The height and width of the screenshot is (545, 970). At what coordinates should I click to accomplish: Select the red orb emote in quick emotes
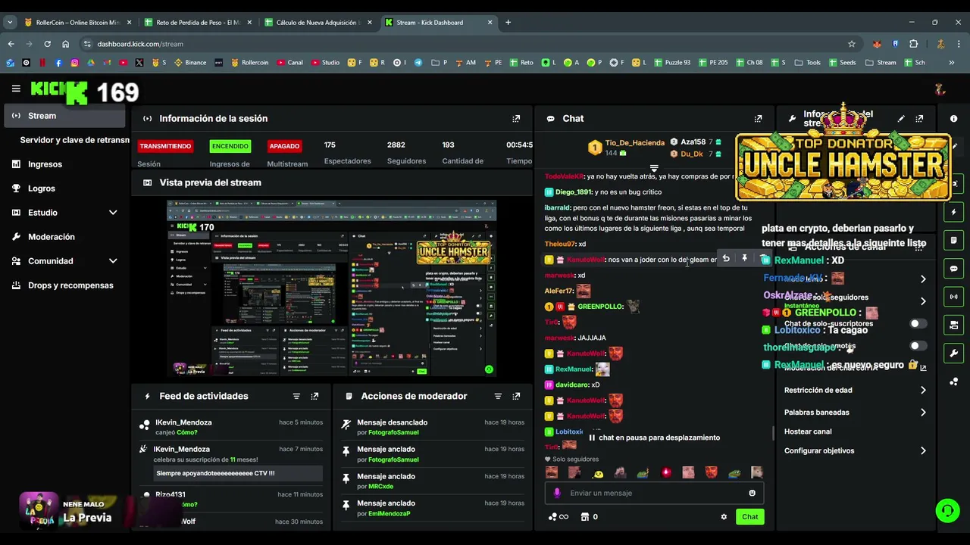click(666, 473)
